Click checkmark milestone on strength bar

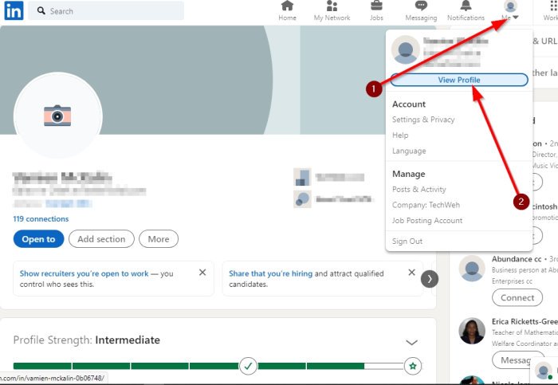(248, 366)
